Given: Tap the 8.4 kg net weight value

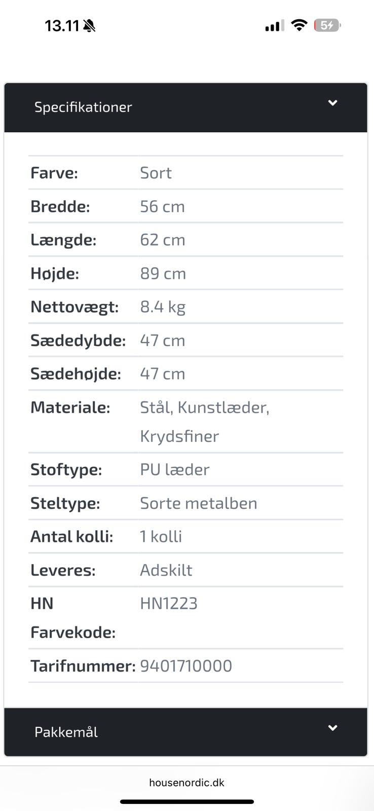Looking at the screenshot, I should [163, 307].
